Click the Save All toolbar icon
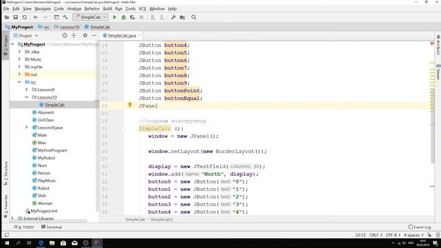This screenshot has height=248, width=441. (x=16, y=17)
